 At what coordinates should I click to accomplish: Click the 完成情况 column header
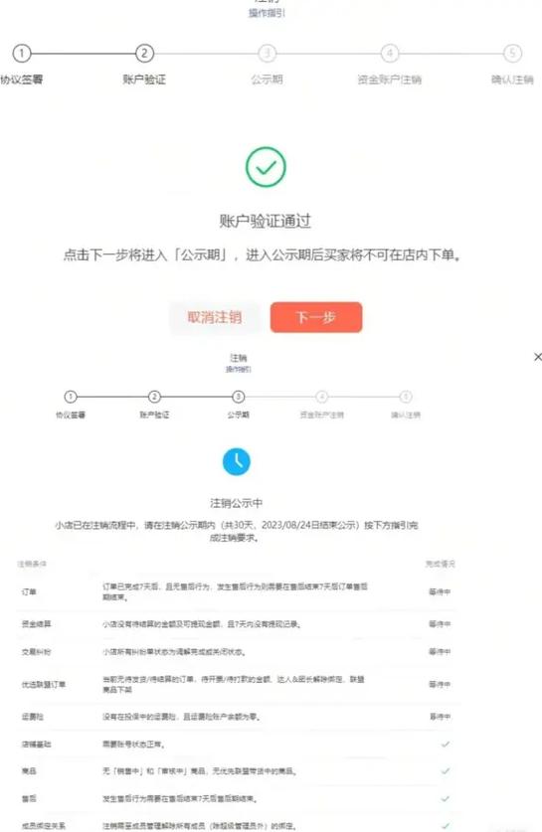tap(441, 564)
